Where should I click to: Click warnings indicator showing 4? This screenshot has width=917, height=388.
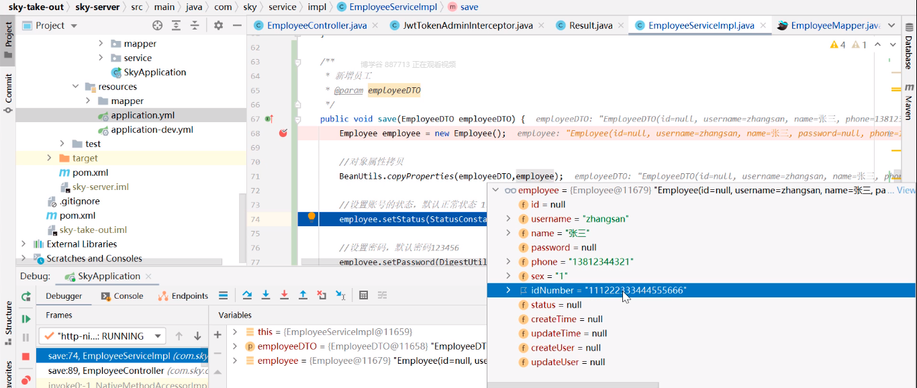pos(838,45)
